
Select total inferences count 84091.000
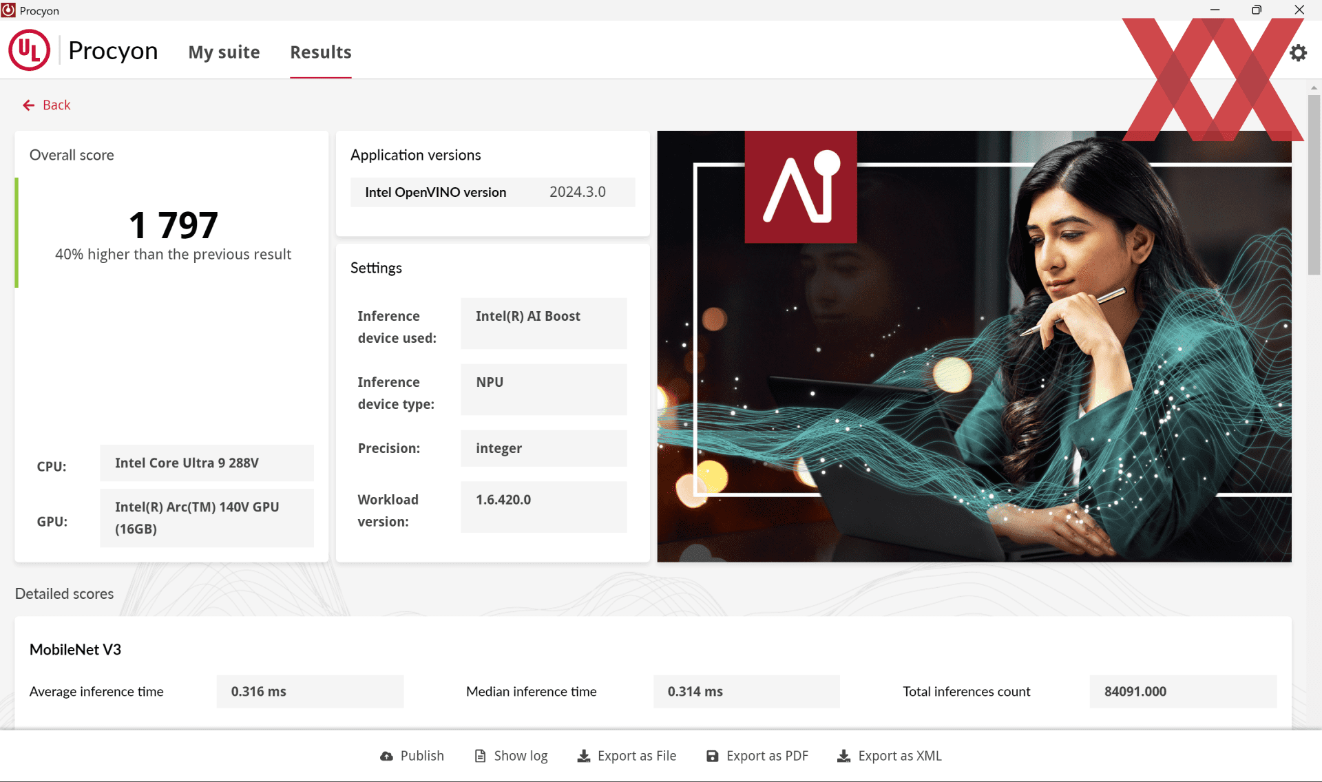tap(1183, 692)
